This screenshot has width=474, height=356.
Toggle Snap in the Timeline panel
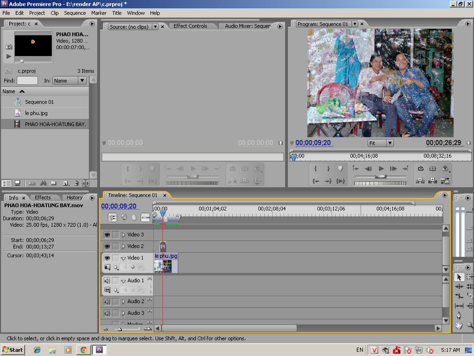(113, 217)
